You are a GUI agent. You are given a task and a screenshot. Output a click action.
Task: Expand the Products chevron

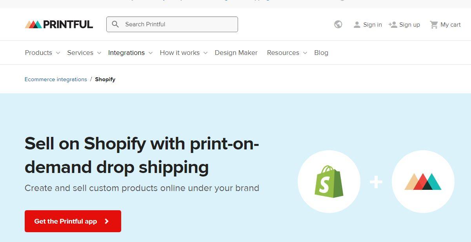click(x=58, y=53)
